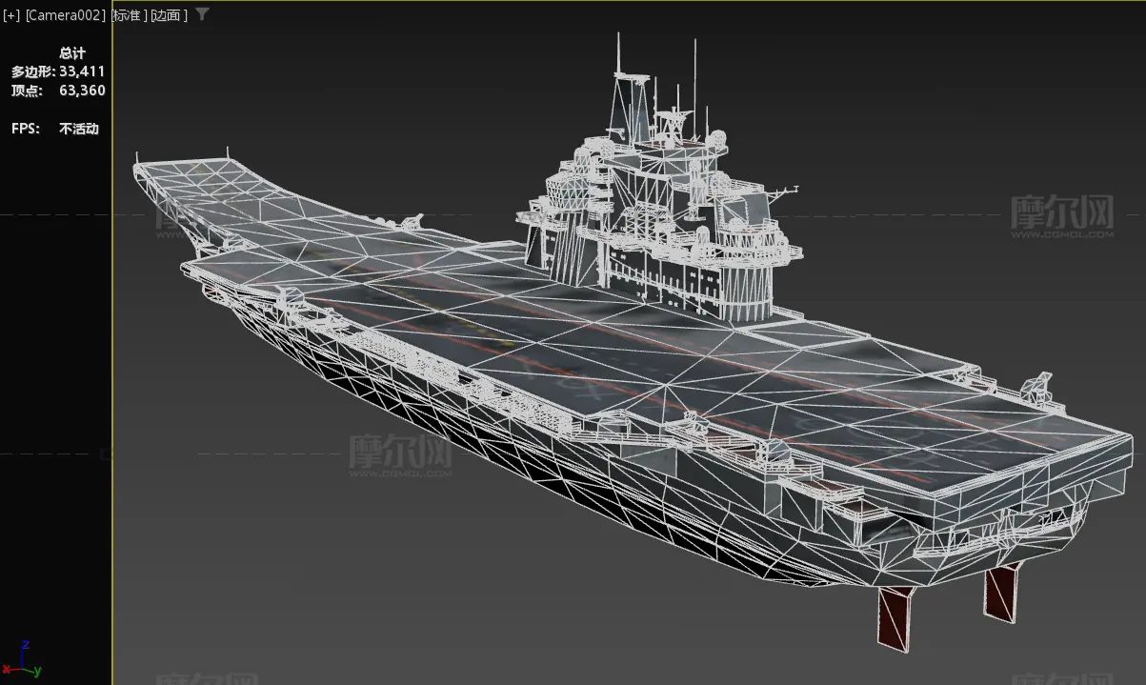Open the [边面] per-view display menu

click(169, 15)
